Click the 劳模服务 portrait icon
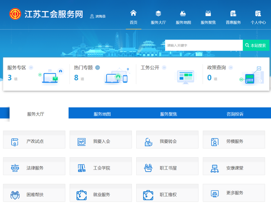The image size is (271, 203). (215, 142)
